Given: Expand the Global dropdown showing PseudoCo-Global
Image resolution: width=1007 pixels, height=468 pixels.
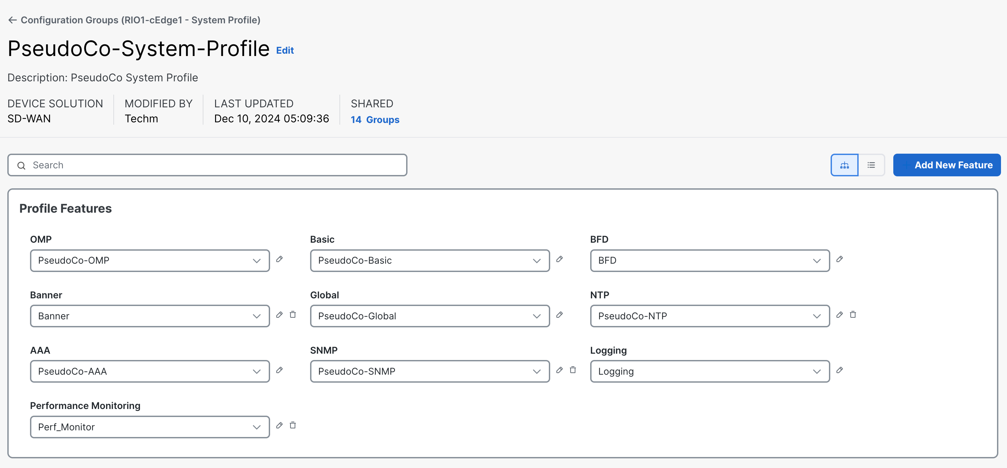Looking at the screenshot, I should [429, 316].
